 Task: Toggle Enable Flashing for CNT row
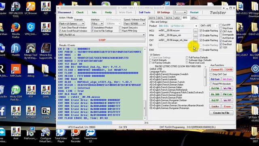[201, 40]
